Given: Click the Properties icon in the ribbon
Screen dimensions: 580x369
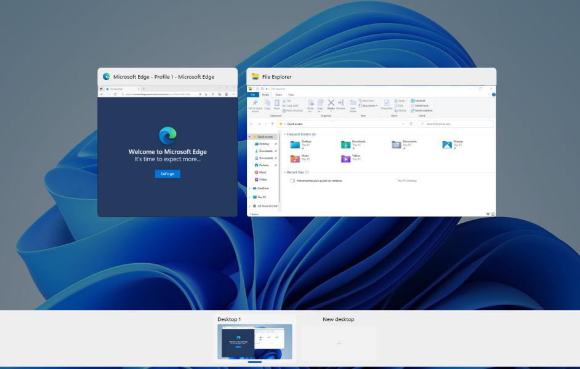Looking at the screenshot, I should [387, 103].
